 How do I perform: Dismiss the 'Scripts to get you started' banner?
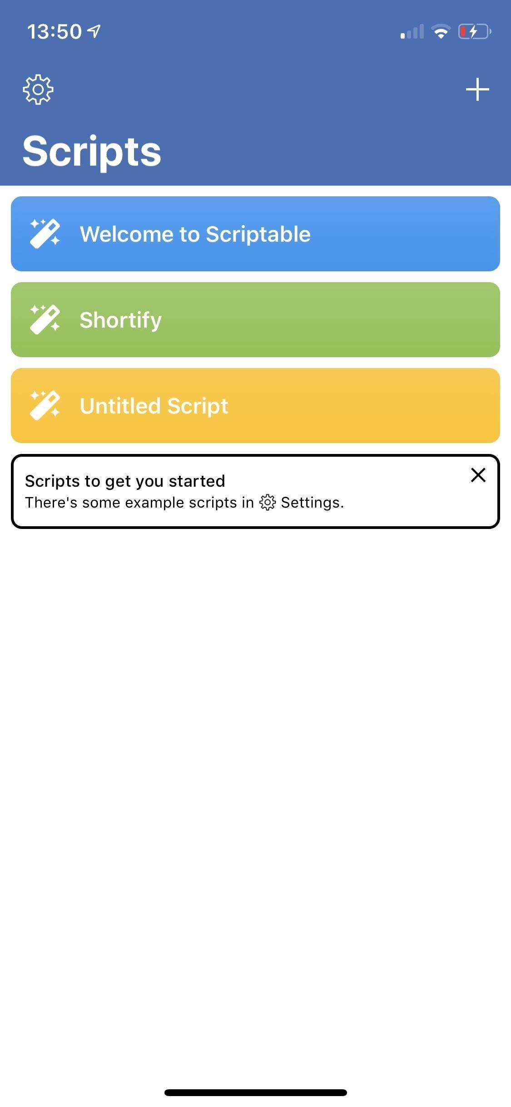(x=478, y=475)
